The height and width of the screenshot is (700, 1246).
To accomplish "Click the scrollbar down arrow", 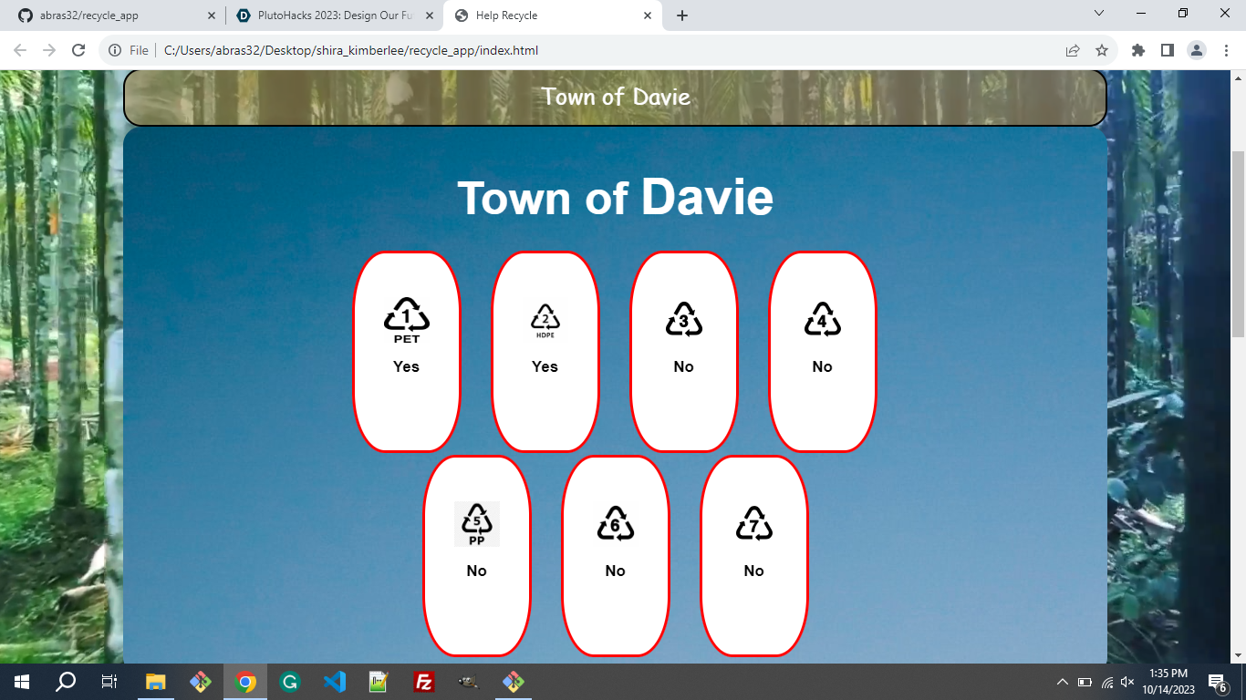I will 1238,655.
